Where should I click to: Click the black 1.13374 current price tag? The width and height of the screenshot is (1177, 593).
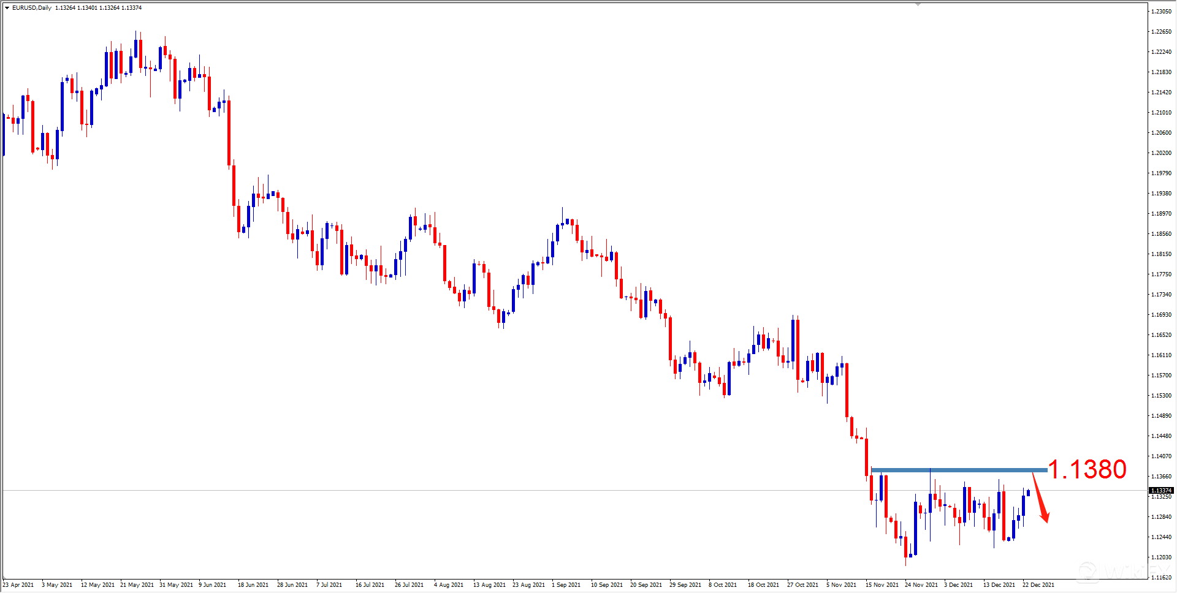(1160, 491)
